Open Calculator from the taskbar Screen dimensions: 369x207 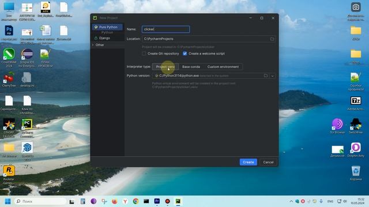click(x=83, y=201)
